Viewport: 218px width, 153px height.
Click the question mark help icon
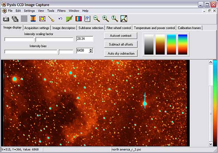pos(87,19)
